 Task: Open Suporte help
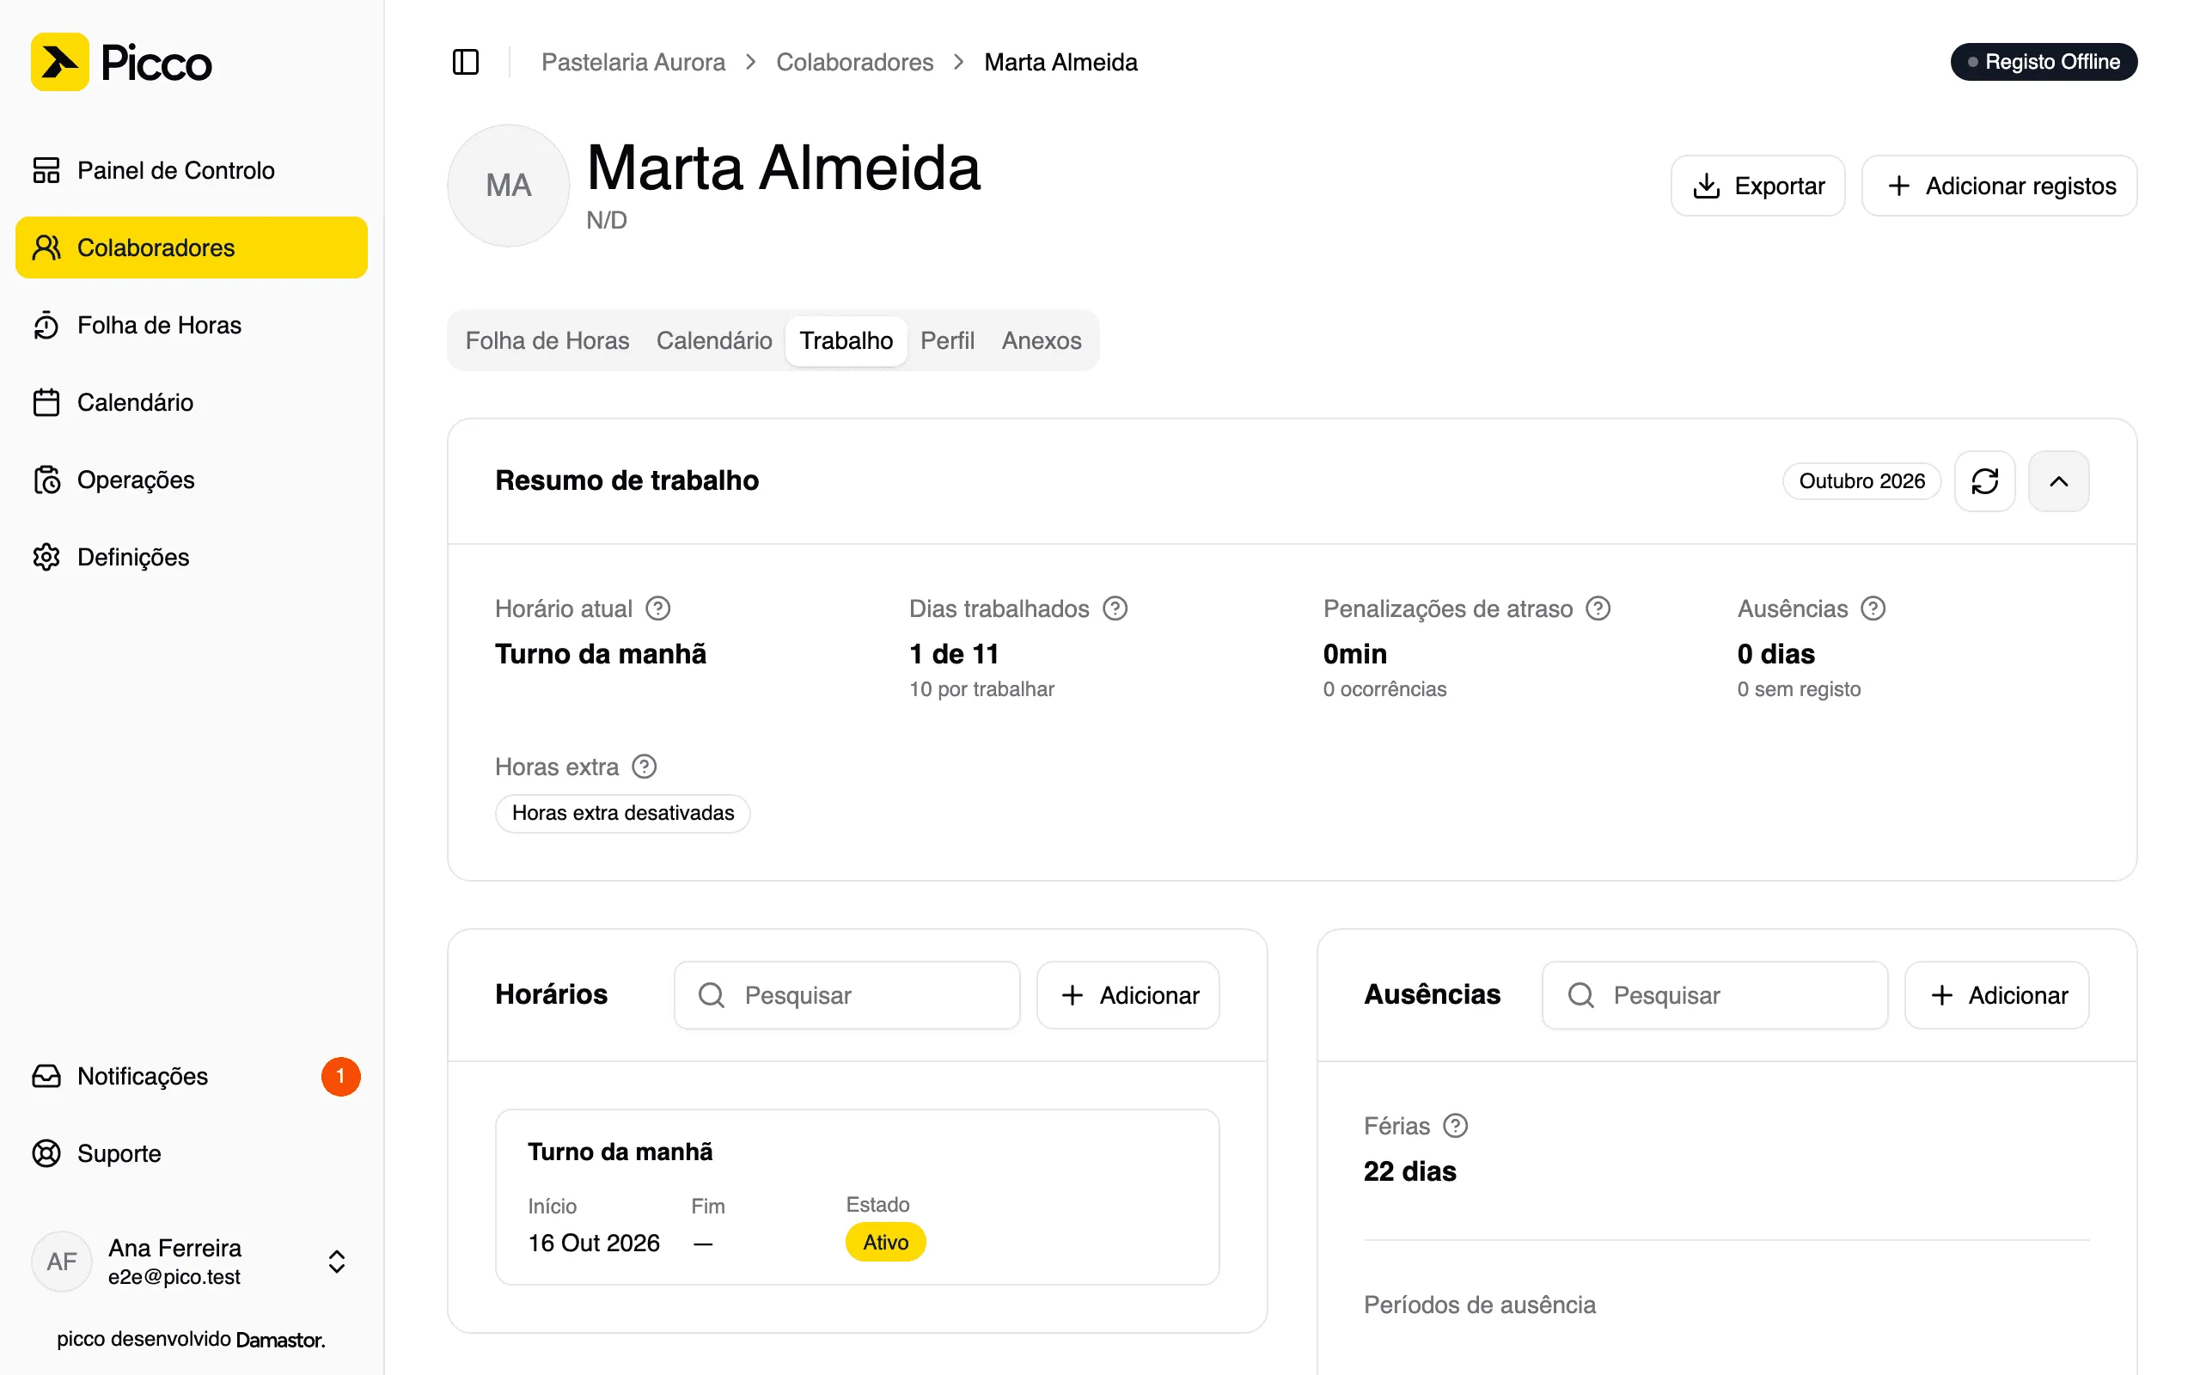[x=191, y=1153]
